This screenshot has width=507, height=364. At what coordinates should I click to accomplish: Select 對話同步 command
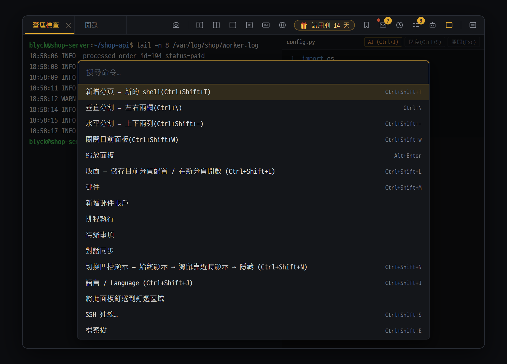pos(253,251)
